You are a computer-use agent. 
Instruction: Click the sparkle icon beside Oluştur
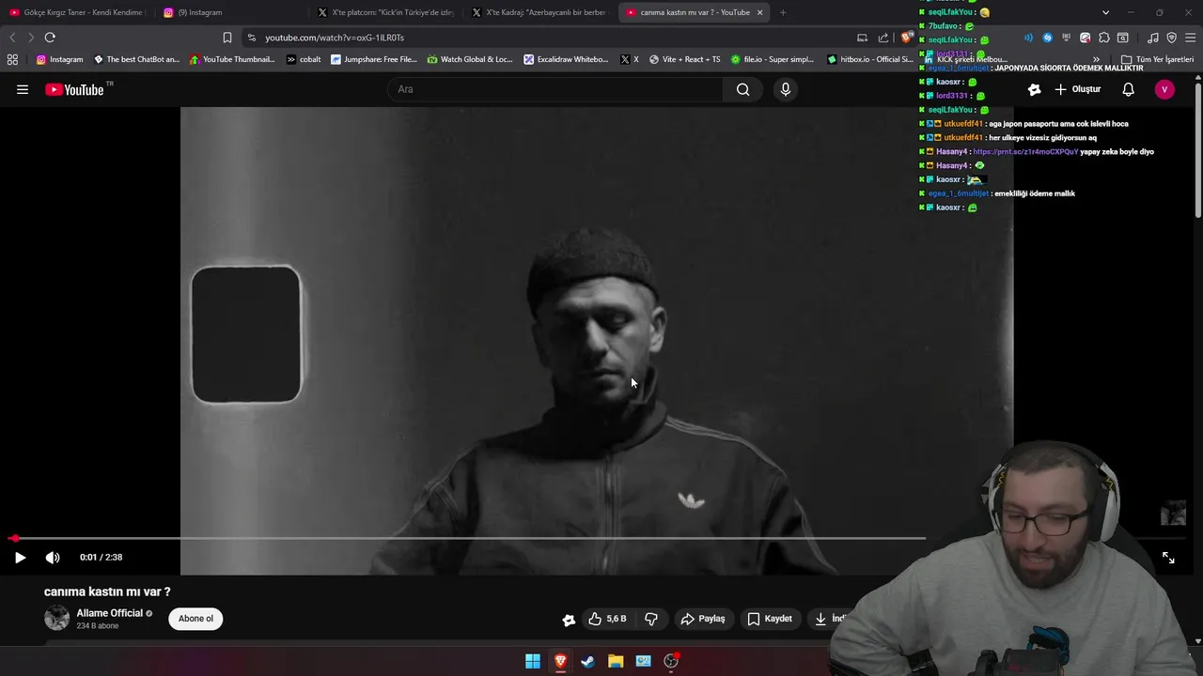coord(1035,89)
